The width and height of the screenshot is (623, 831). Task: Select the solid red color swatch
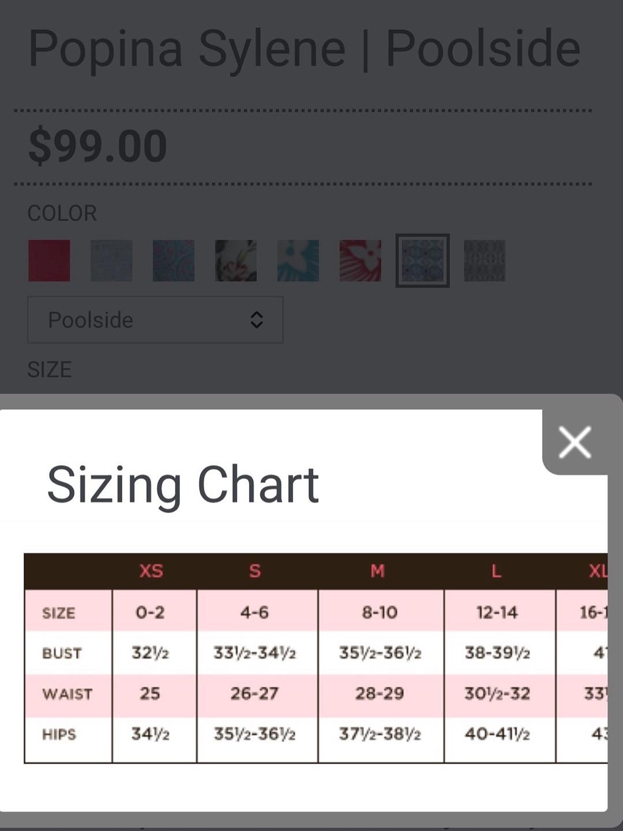click(49, 261)
